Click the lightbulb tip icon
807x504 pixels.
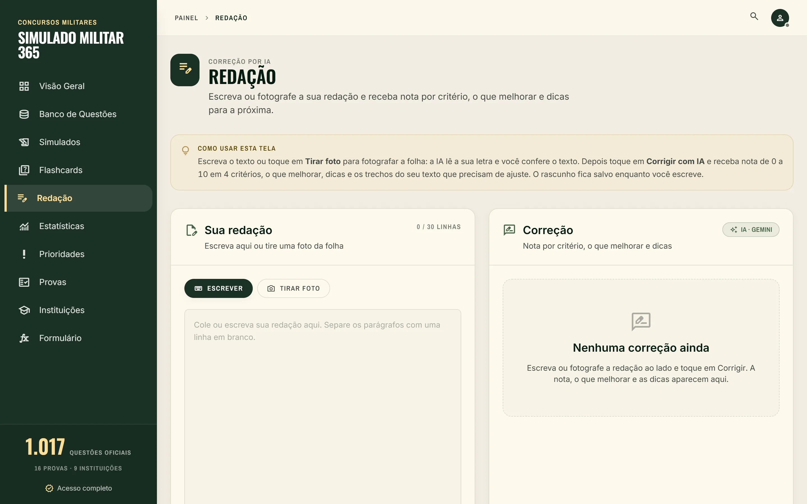coord(185,150)
